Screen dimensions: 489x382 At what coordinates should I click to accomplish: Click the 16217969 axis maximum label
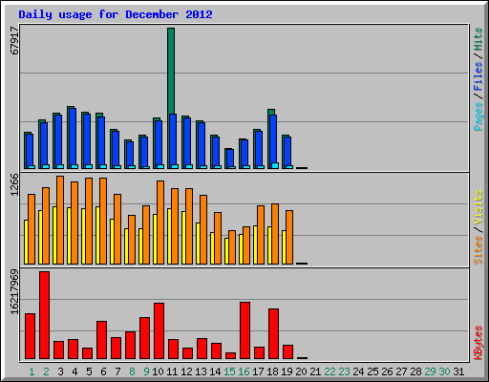(14, 291)
